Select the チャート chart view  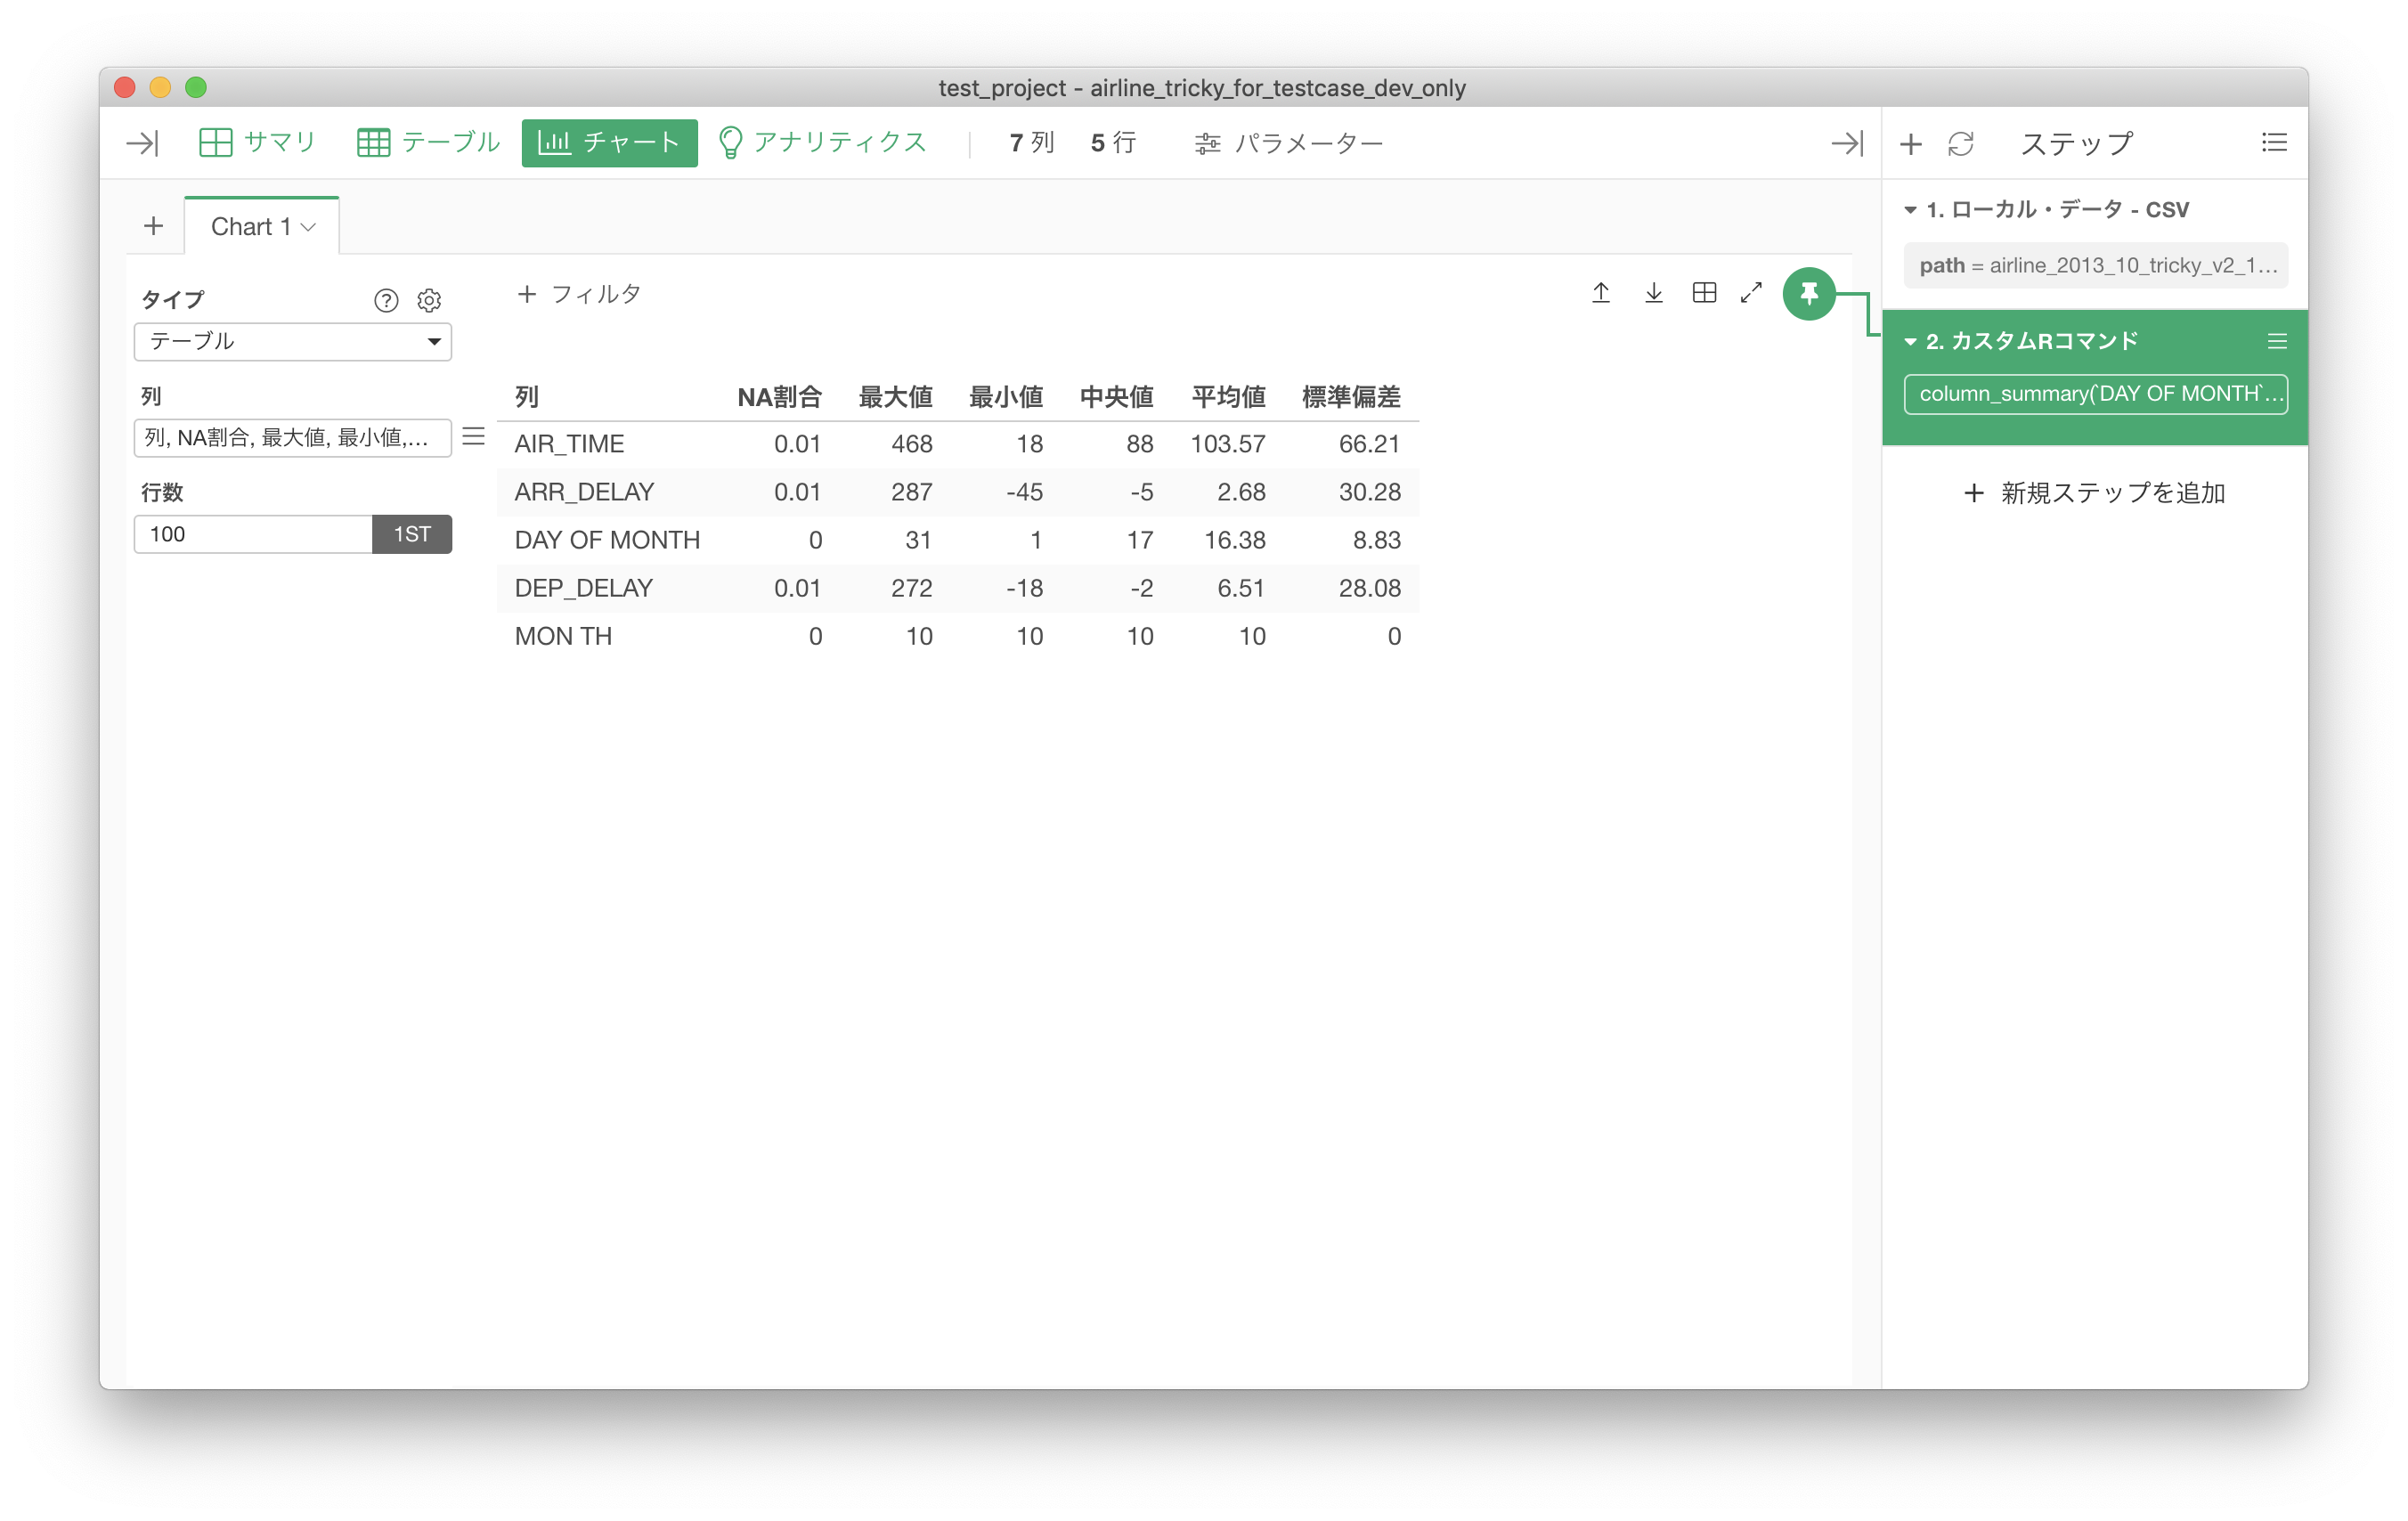(609, 143)
